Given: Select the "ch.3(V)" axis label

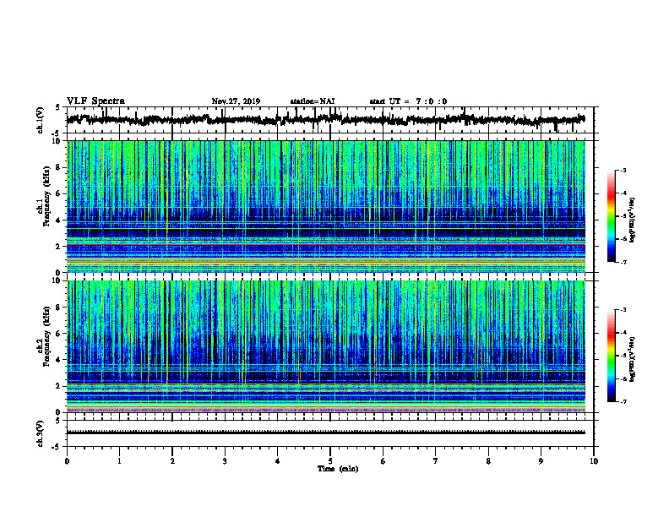Looking at the screenshot, I should (x=41, y=433).
